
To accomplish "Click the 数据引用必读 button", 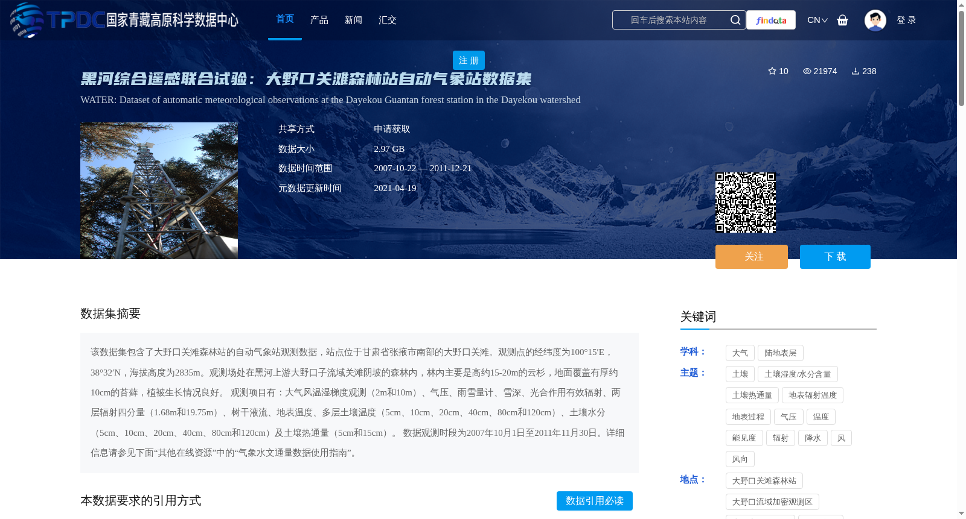I will tap(595, 501).
